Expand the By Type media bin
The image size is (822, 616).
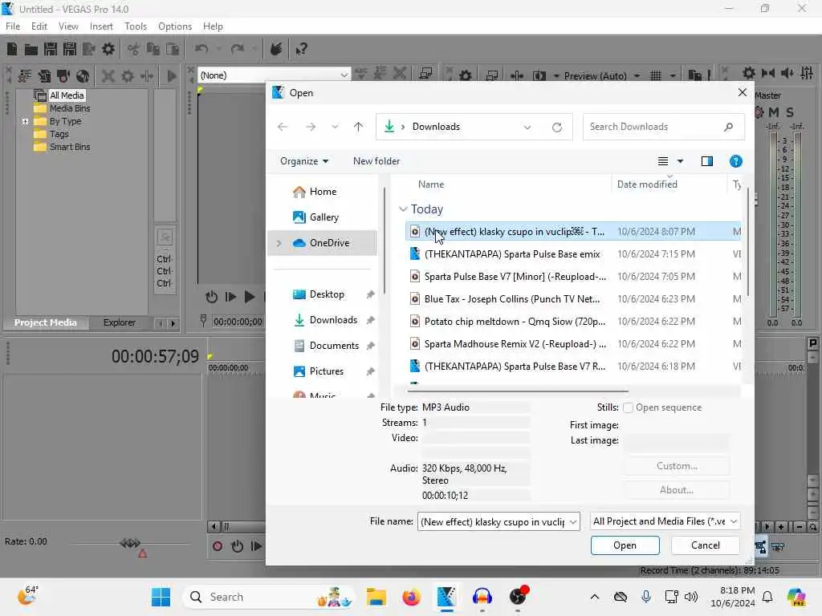coord(25,122)
